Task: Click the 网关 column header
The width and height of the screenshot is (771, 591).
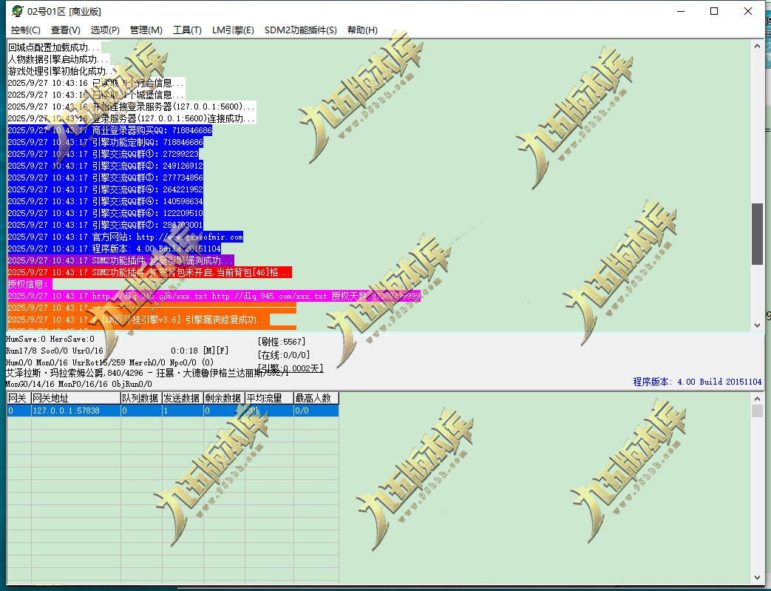Action: tap(18, 398)
